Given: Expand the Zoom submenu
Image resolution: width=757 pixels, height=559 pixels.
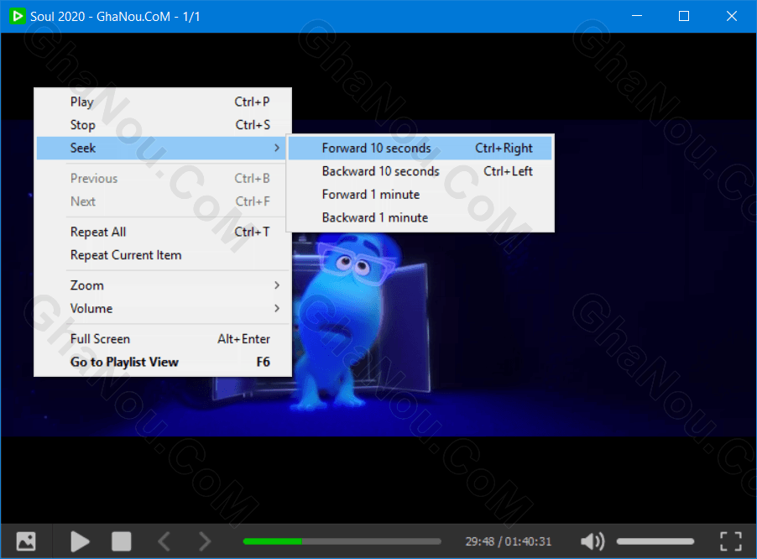Looking at the screenshot, I should click(x=164, y=285).
